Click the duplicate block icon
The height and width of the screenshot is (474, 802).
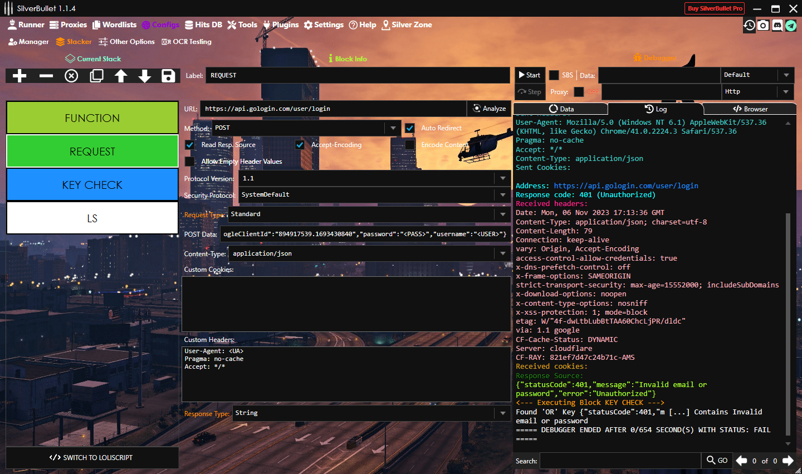pyautogui.click(x=96, y=76)
